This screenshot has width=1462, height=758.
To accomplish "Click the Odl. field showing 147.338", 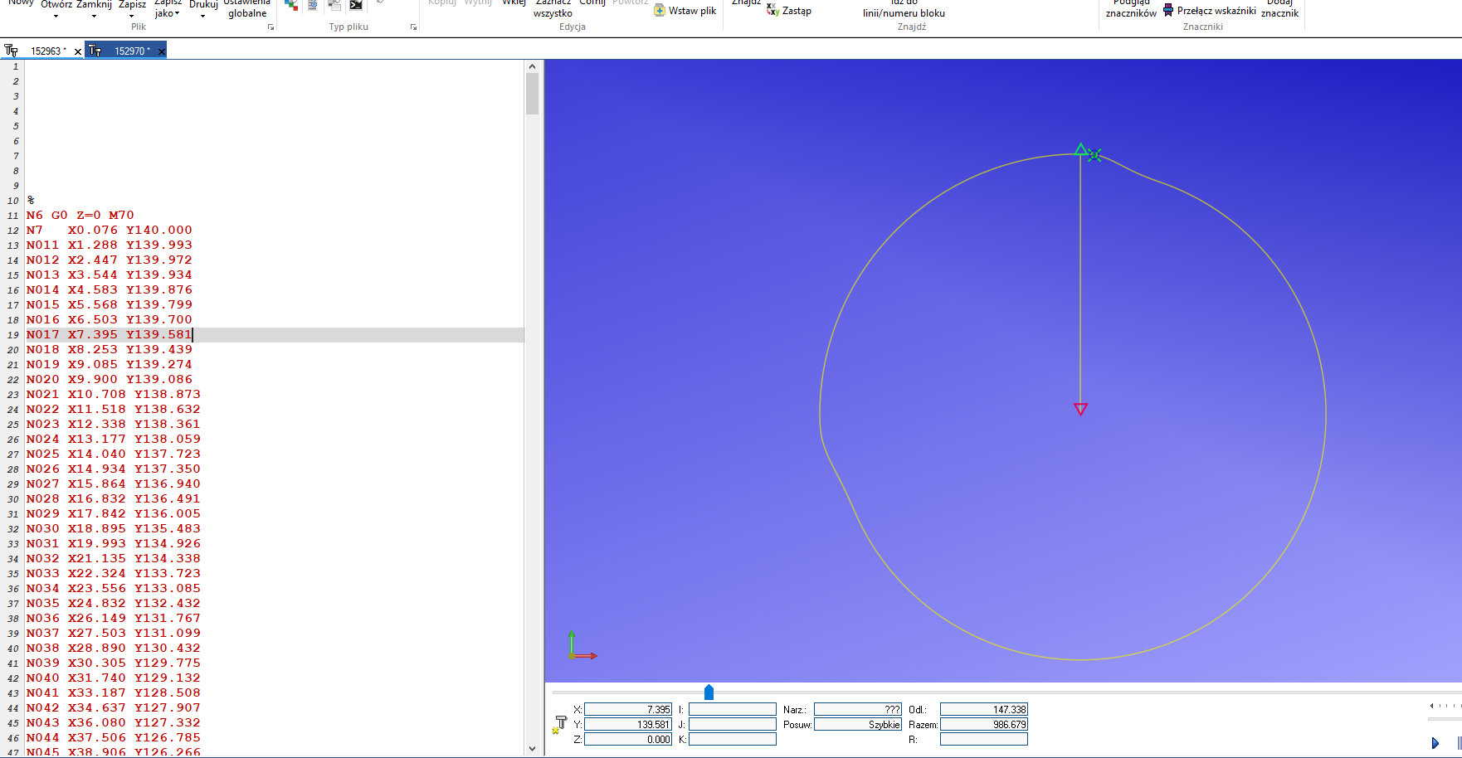I will click(984, 710).
